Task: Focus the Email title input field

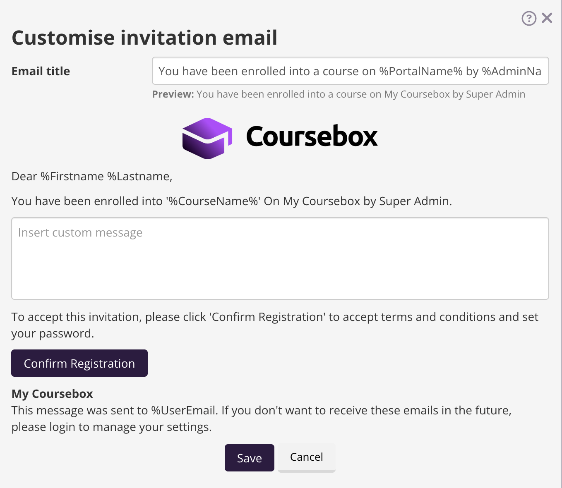Action: click(x=350, y=71)
